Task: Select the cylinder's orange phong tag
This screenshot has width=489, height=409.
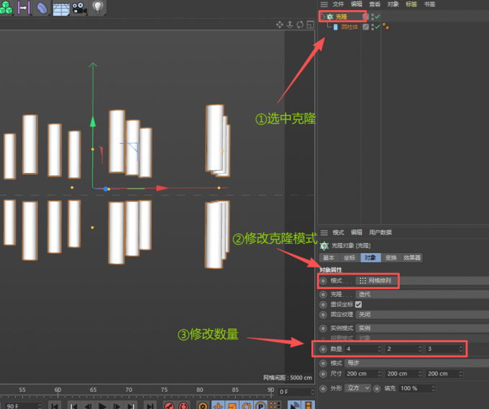Action: [385, 26]
